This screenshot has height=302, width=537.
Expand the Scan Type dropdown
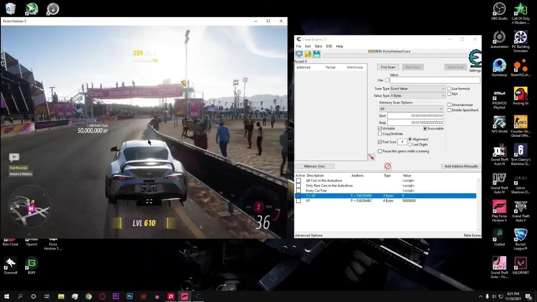(x=417, y=89)
